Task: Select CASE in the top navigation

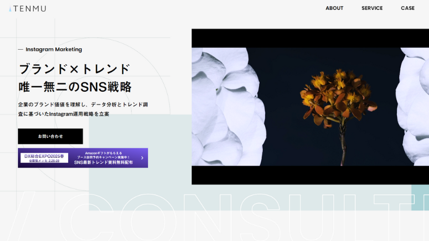Action: click(407, 8)
